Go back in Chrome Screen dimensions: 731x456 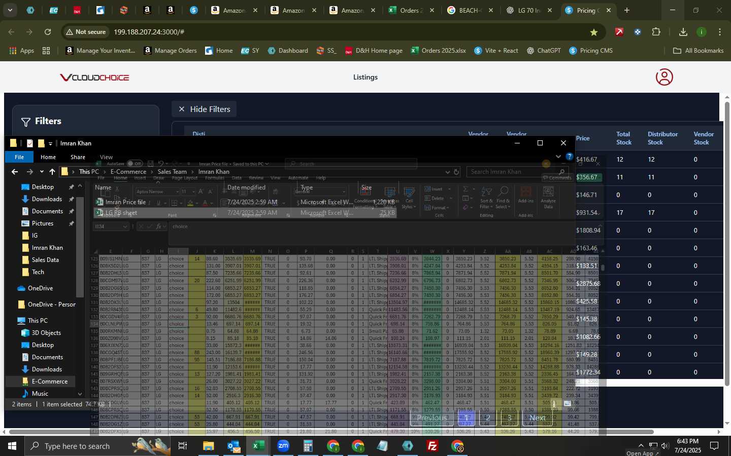11,32
